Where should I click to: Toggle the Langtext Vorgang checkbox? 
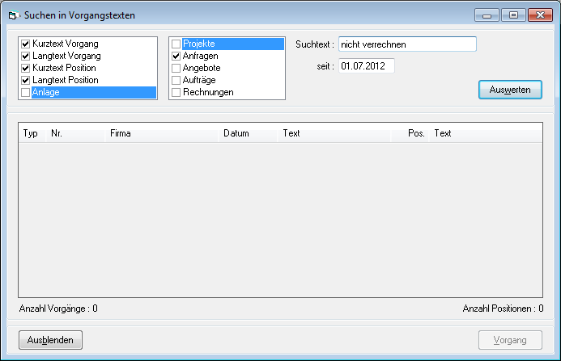[26, 56]
